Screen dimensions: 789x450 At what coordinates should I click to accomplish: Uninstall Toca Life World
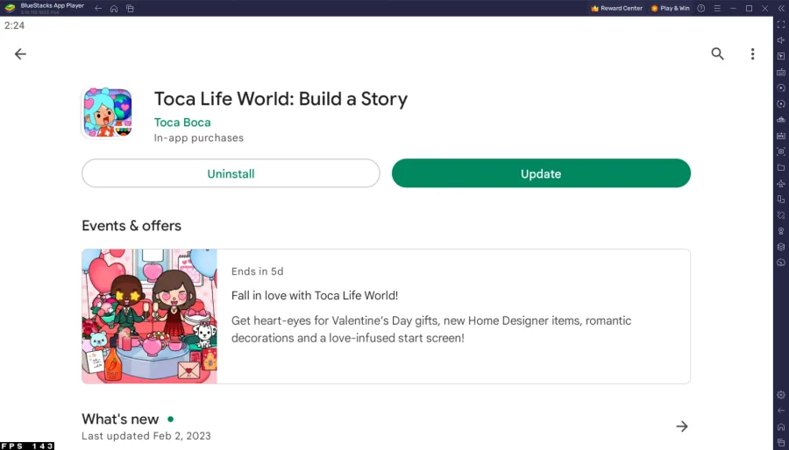[x=231, y=173]
